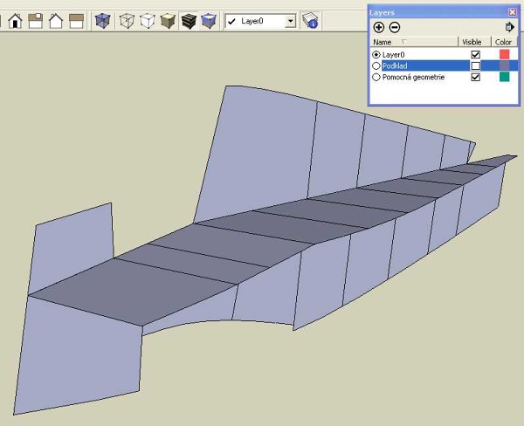Image resolution: width=524 pixels, height=426 pixels.
Task: Enable X-ray face style
Action: pos(102,21)
